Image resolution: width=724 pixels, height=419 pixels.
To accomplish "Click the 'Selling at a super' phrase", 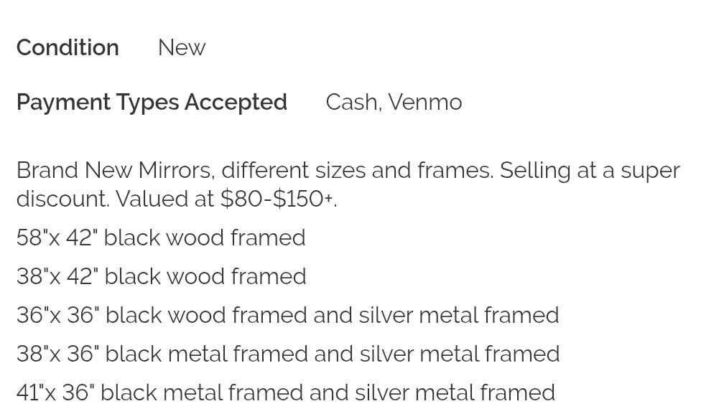I will point(589,170).
